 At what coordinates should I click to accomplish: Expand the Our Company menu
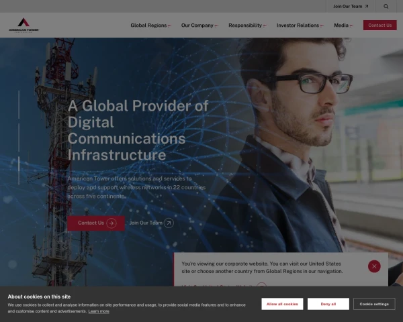tap(199, 25)
